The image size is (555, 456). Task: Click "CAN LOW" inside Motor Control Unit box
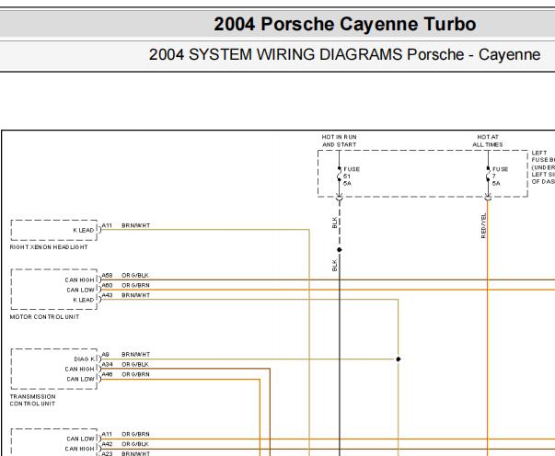(x=81, y=290)
